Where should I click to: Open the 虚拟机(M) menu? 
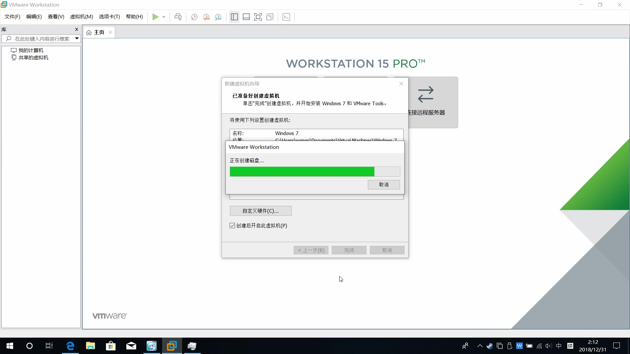pyautogui.click(x=81, y=17)
